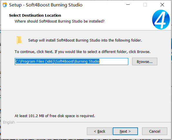172x140 pixels.
Task: Click the 'At least 101.2 MB' disk space text
Action: tap(55, 116)
